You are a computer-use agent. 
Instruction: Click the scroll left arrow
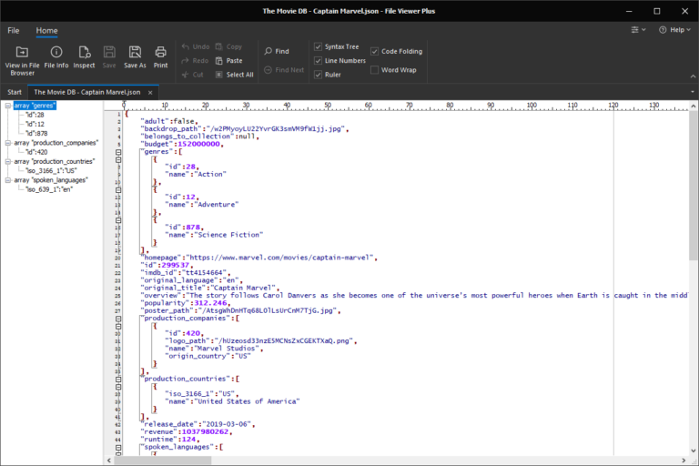[x=109, y=461]
